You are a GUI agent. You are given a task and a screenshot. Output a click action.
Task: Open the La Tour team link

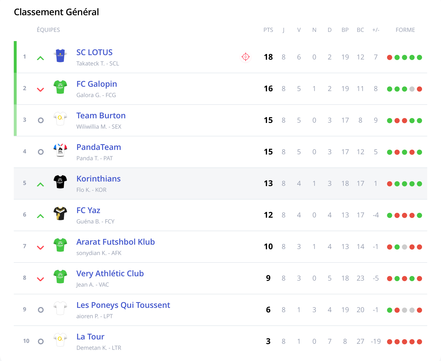pos(90,337)
